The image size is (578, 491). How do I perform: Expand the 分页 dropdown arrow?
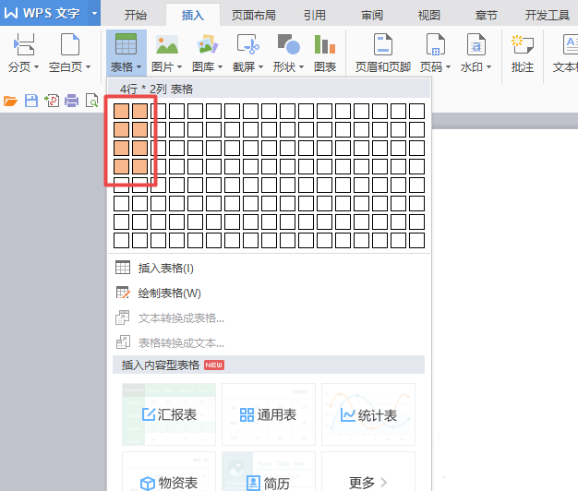36,67
